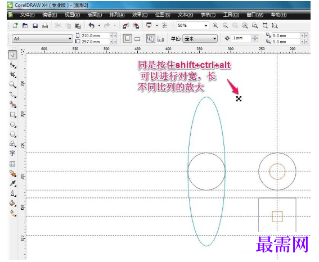Open the 50% zoom level dropdown
319x262 pixels.
[206, 26]
